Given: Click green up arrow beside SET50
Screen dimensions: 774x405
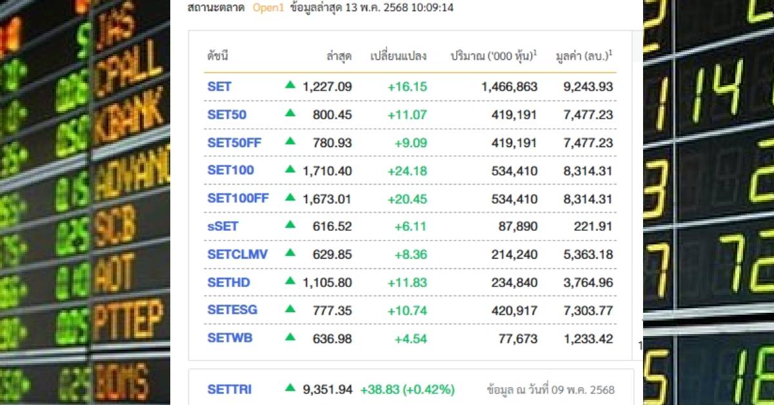Looking at the screenshot, I should [x=290, y=114].
